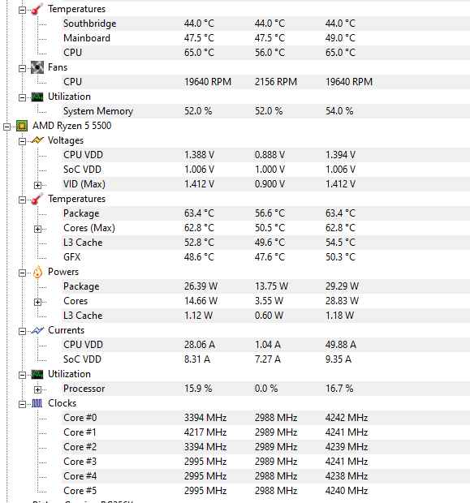Click the Voltages lightning icon under Ryzen
This screenshot has height=503, width=470.
click(x=37, y=140)
